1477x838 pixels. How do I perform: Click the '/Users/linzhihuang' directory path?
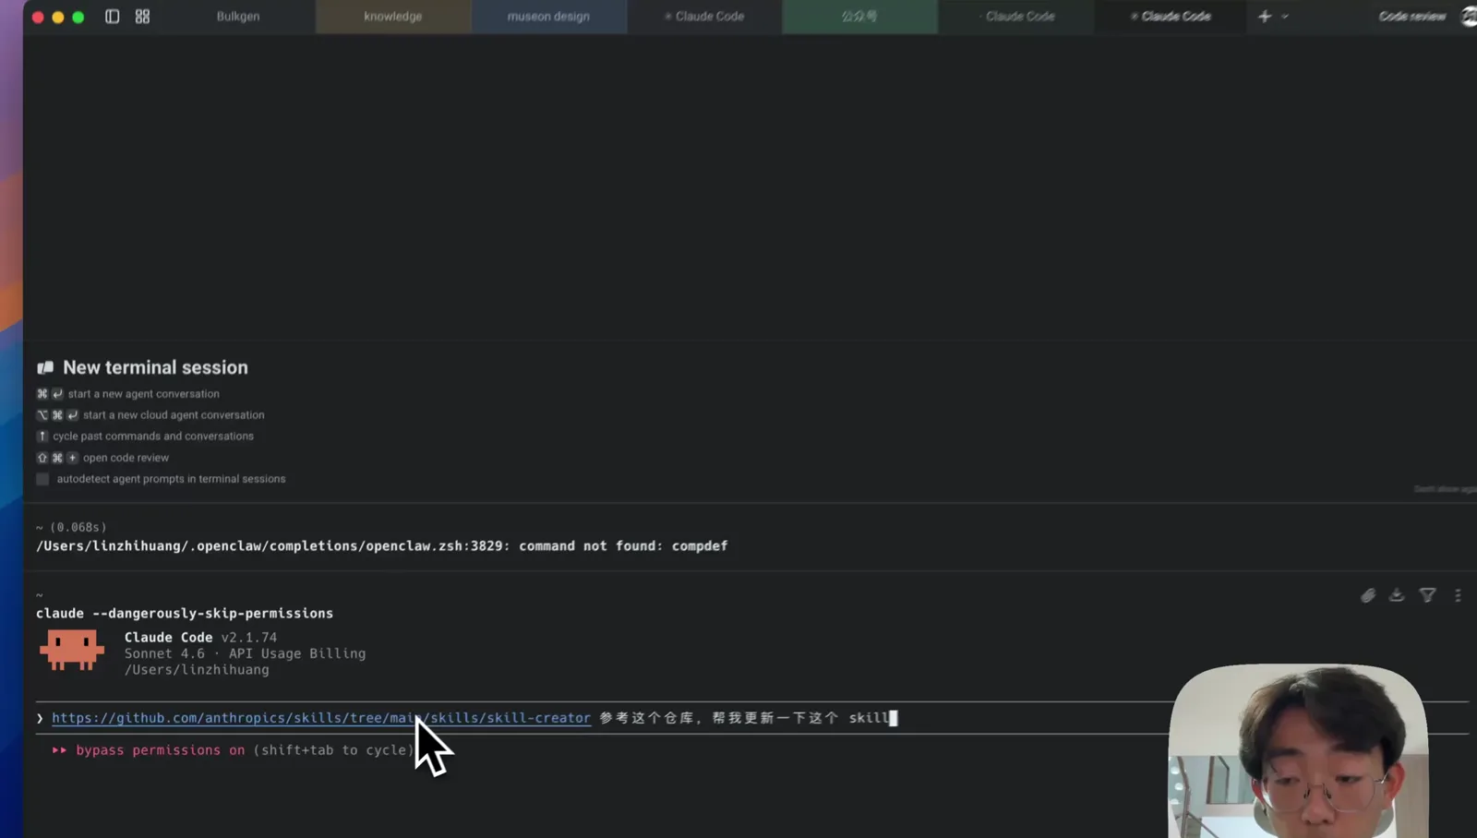[x=197, y=670]
